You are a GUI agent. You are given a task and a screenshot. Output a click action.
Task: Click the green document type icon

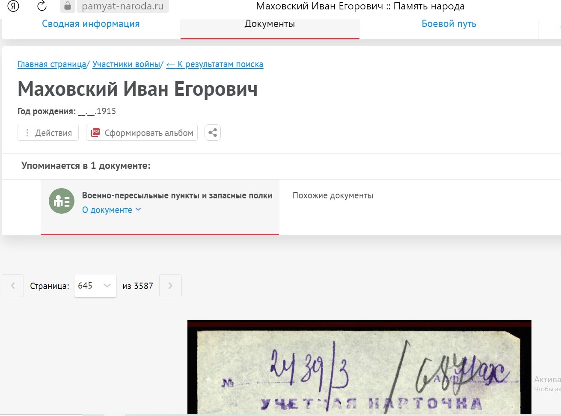pyautogui.click(x=62, y=201)
